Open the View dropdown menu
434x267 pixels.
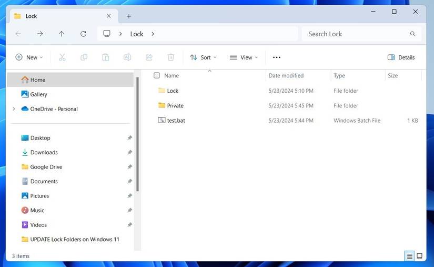click(x=244, y=57)
